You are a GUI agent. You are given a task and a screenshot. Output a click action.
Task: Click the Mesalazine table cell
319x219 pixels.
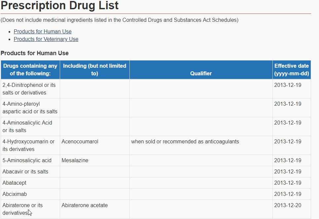pos(75,160)
